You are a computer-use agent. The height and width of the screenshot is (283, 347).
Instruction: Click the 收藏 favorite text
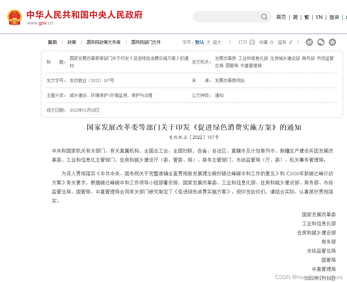click(264, 42)
